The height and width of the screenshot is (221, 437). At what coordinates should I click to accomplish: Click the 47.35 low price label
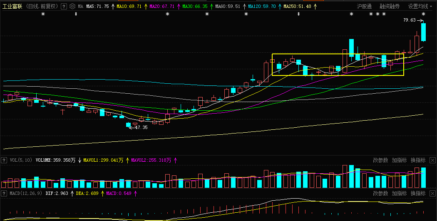(142, 127)
